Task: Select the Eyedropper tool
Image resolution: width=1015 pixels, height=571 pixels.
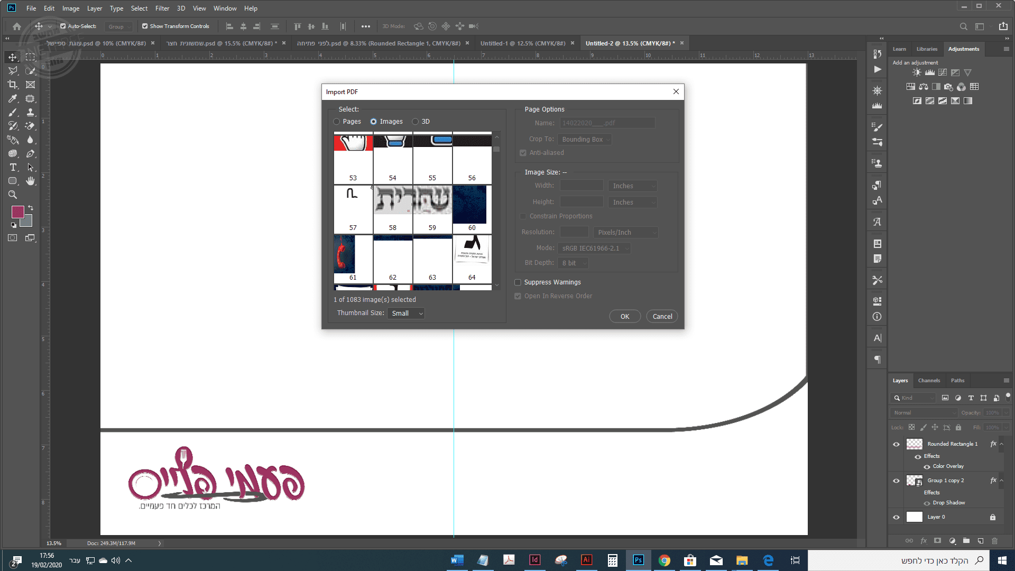Action: (13, 98)
